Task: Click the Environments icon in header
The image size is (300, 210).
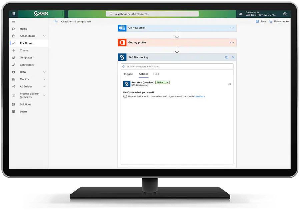Action: coord(241,14)
